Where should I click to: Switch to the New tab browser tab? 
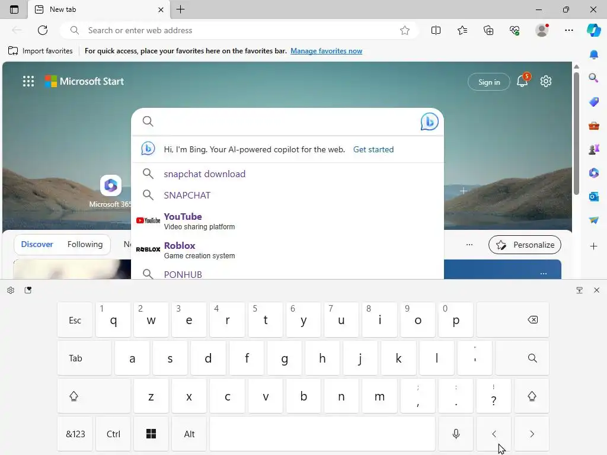99,9
